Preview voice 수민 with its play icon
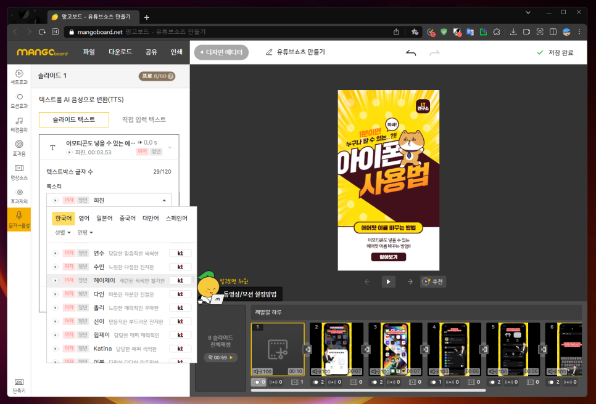The width and height of the screenshot is (596, 404). pyautogui.click(x=55, y=267)
